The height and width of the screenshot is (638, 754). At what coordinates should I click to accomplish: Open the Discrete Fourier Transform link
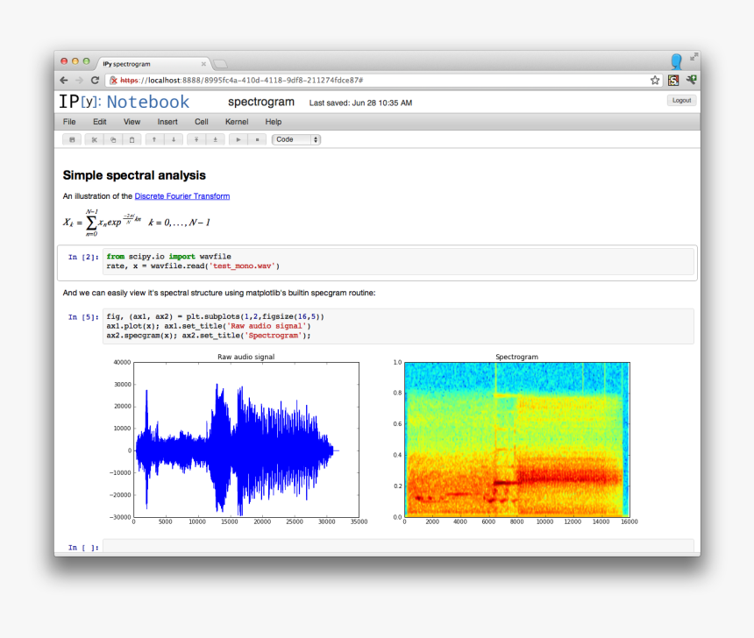click(181, 195)
